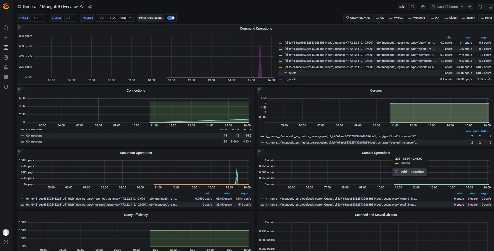Sort Cursors legend by min
The height and width of the screenshot is (251, 494).
pyautogui.click(x=468, y=131)
